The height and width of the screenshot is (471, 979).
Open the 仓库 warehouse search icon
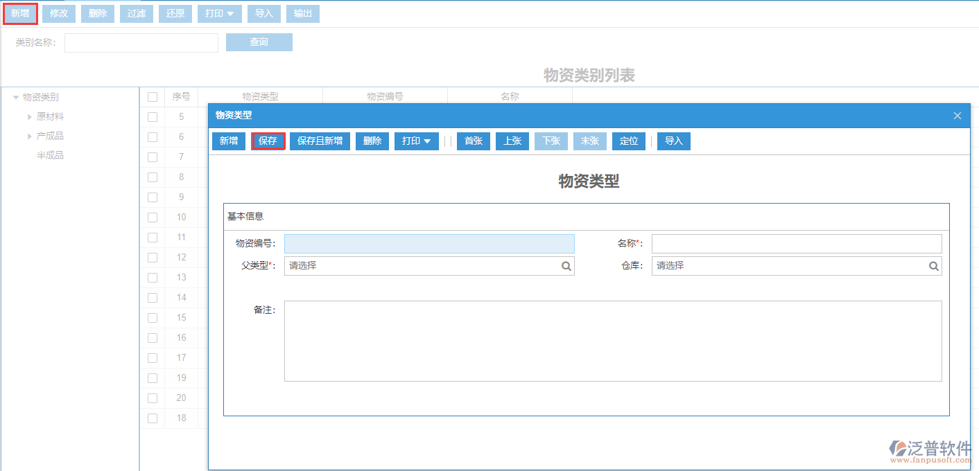click(x=934, y=265)
